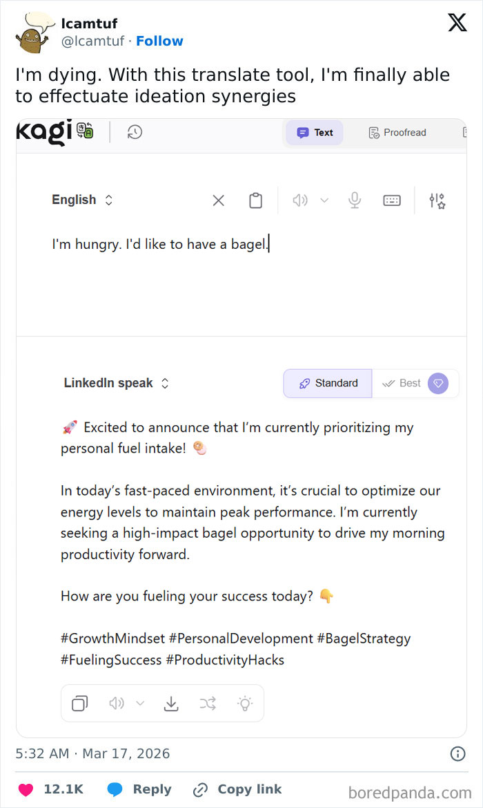
Task: Download the translated text
Action: [x=171, y=703]
